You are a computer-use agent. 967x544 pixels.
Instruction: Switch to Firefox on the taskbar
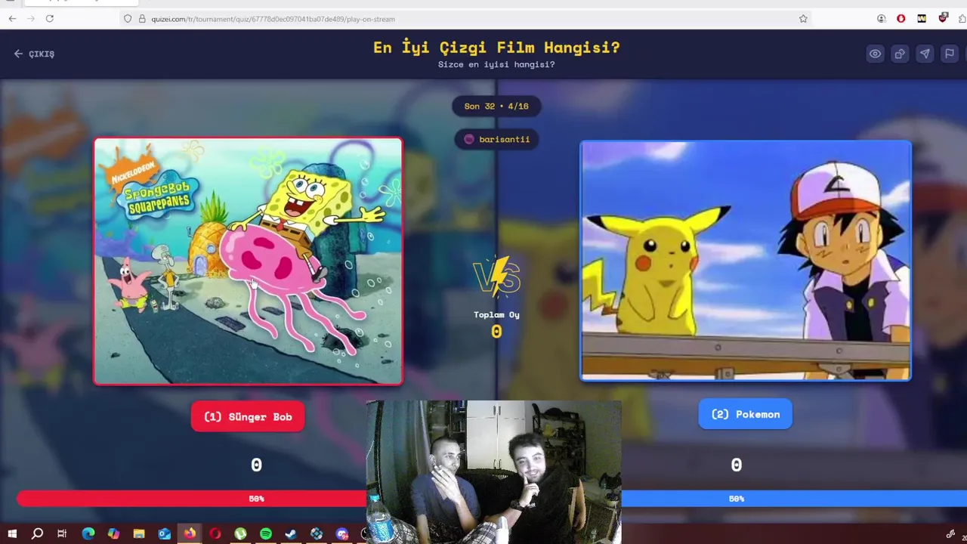tap(190, 534)
